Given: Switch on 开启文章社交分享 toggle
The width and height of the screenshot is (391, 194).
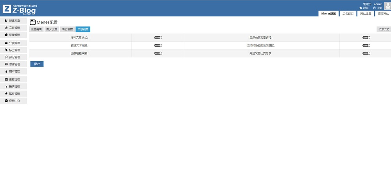Looking at the screenshot, I should (x=366, y=53).
